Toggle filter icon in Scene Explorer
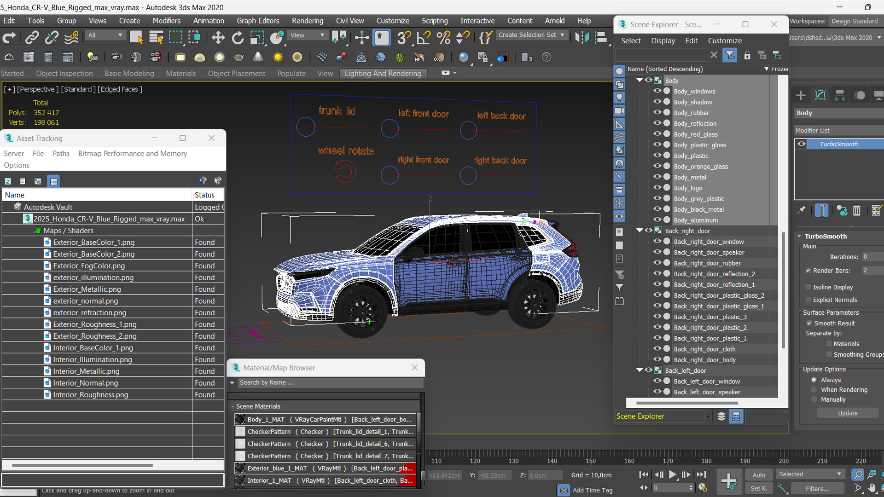This screenshot has width=884, height=497. pyautogui.click(x=730, y=55)
